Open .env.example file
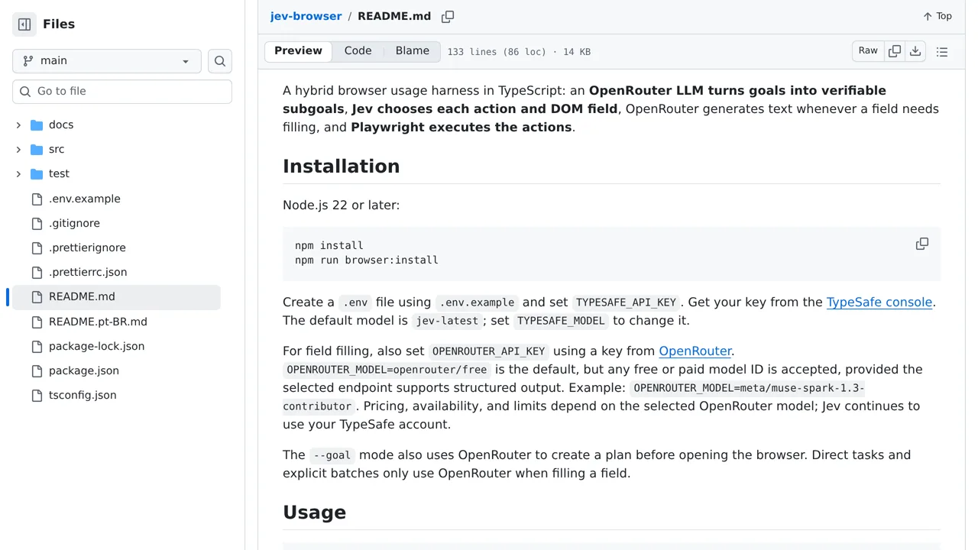The height and width of the screenshot is (550, 978). point(85,199)
